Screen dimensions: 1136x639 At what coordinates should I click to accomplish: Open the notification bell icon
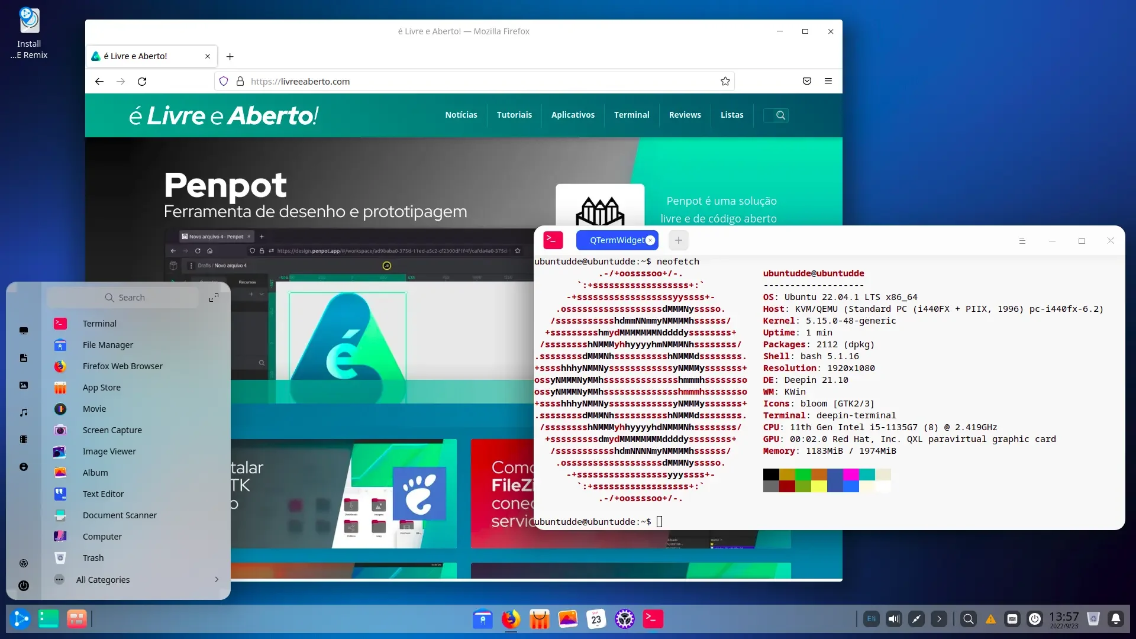1116,619
